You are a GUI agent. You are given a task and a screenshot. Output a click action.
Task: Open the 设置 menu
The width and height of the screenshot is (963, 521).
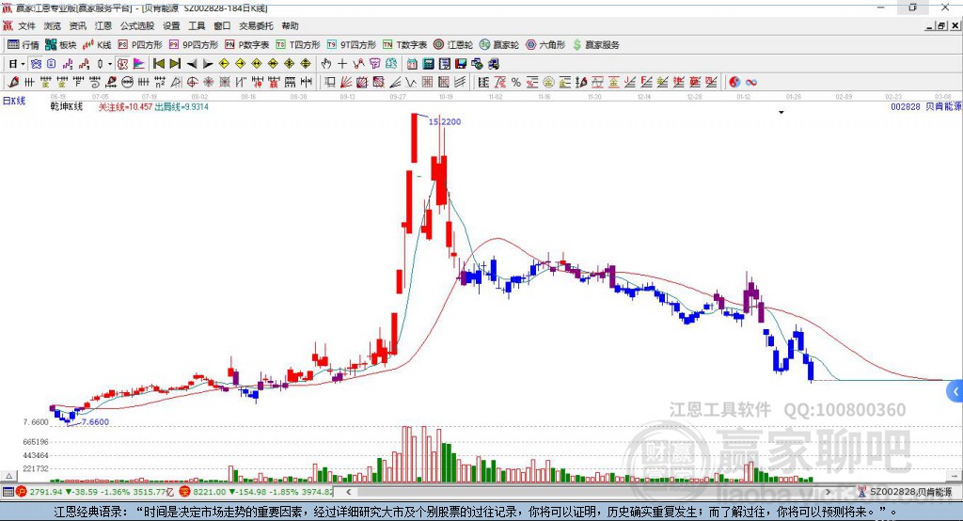tap(171, 25)
